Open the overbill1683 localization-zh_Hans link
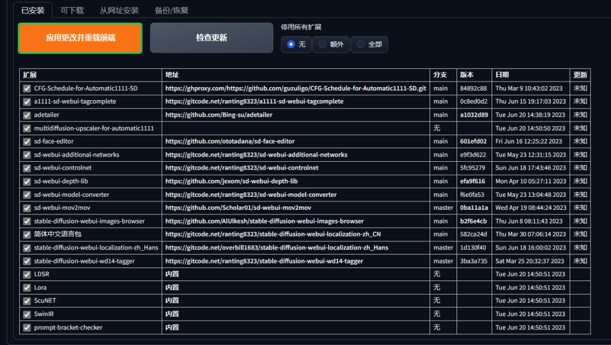Screen dimensions: 611x345 pos(277,248)
